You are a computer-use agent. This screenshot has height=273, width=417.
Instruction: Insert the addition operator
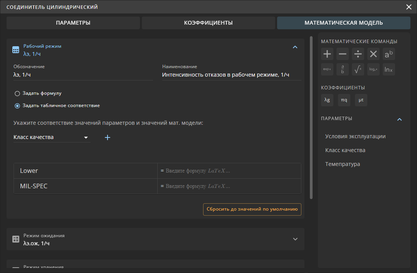(327, 54)
